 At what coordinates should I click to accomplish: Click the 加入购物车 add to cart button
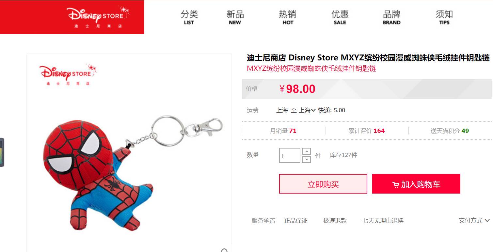[416, 184]
